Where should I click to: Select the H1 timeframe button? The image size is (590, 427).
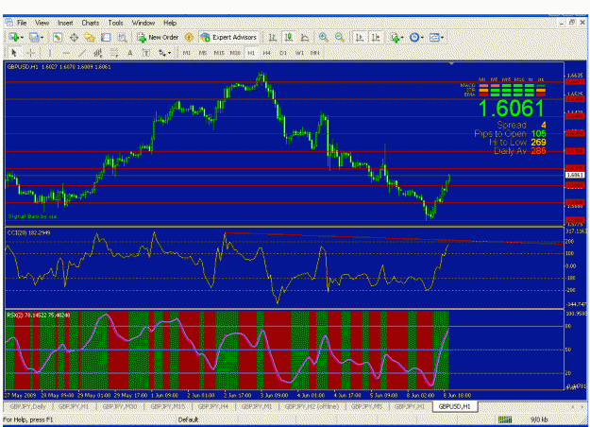coord(251,53)
